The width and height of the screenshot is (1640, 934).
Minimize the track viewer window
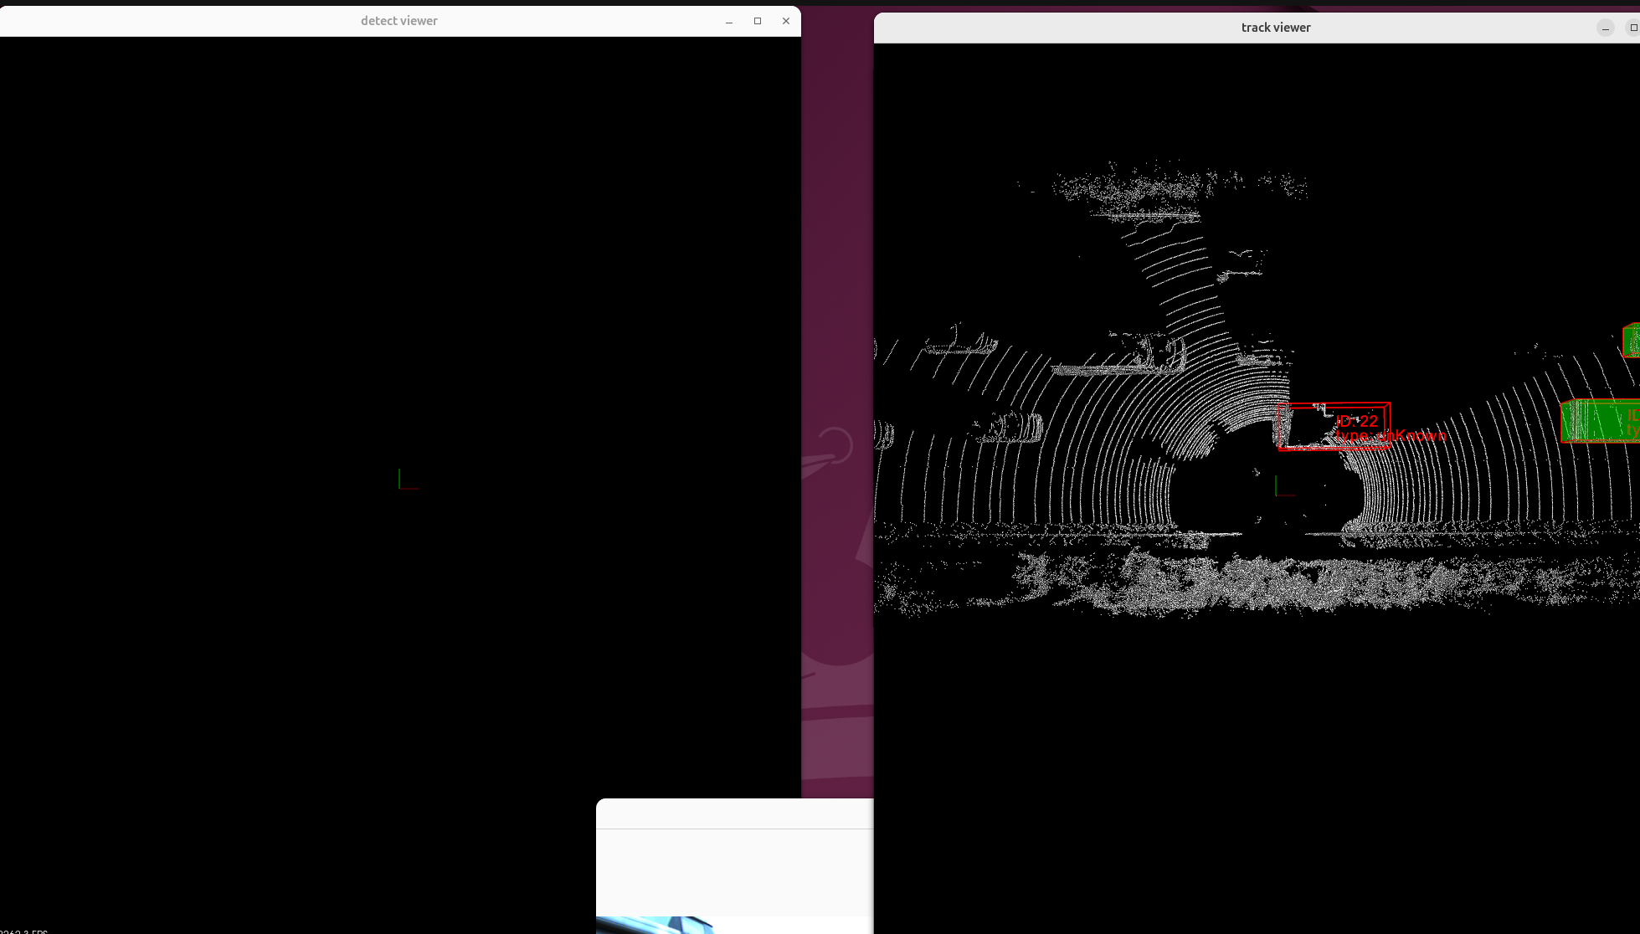(x=1605, y=28)
